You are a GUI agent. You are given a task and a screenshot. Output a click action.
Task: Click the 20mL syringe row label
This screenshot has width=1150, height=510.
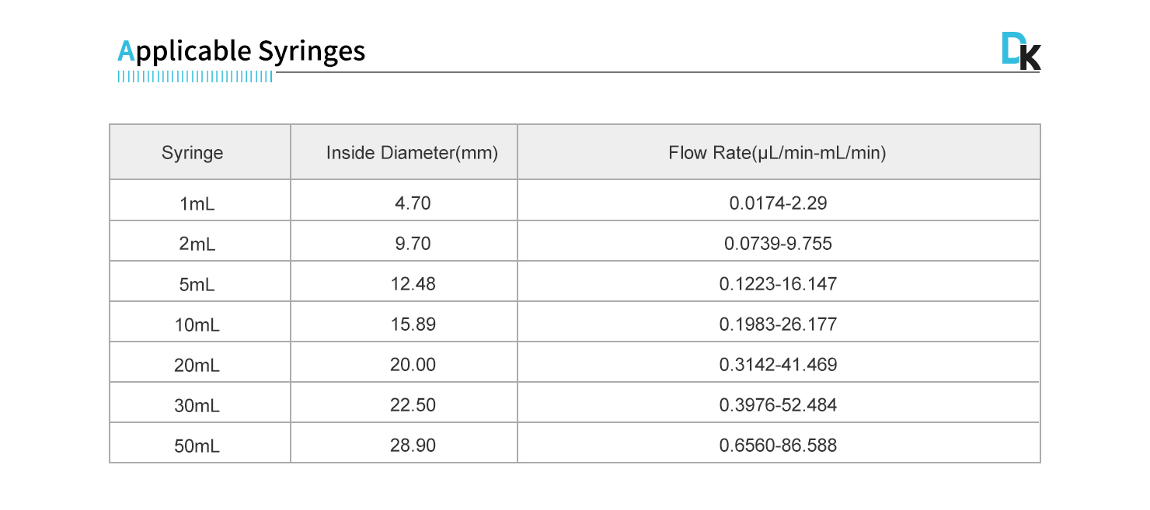[x=197, y=366]
